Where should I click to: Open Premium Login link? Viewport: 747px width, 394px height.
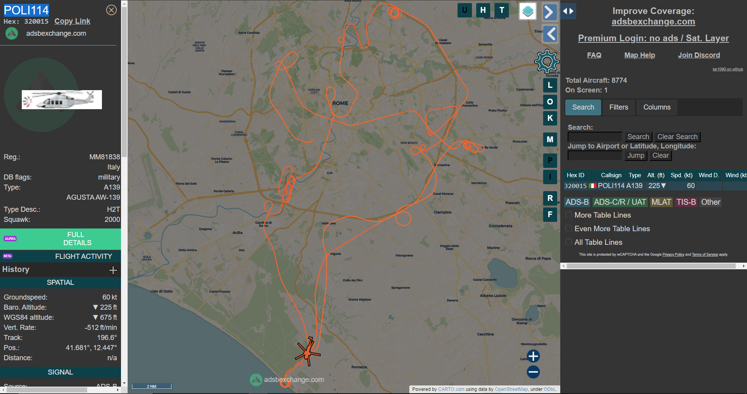coord(653,38)
